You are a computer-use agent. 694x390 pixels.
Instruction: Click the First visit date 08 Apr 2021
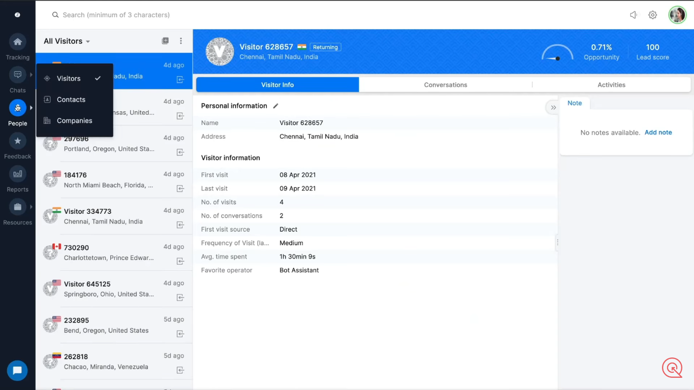point(298,175)
